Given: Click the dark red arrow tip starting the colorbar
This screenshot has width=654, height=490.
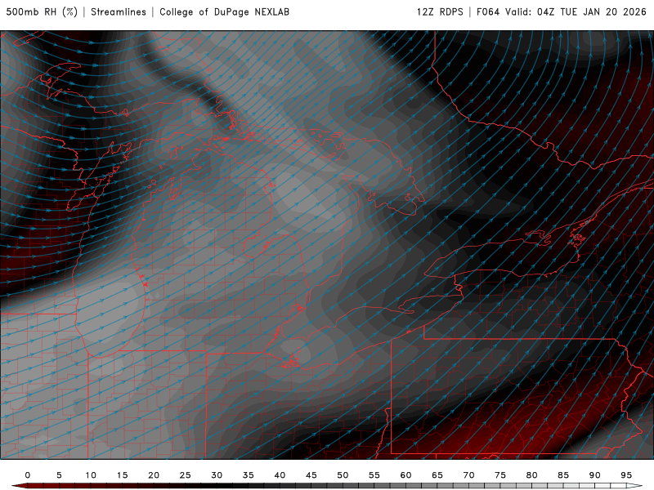Looking at the screenshot, I should (19, 486).
